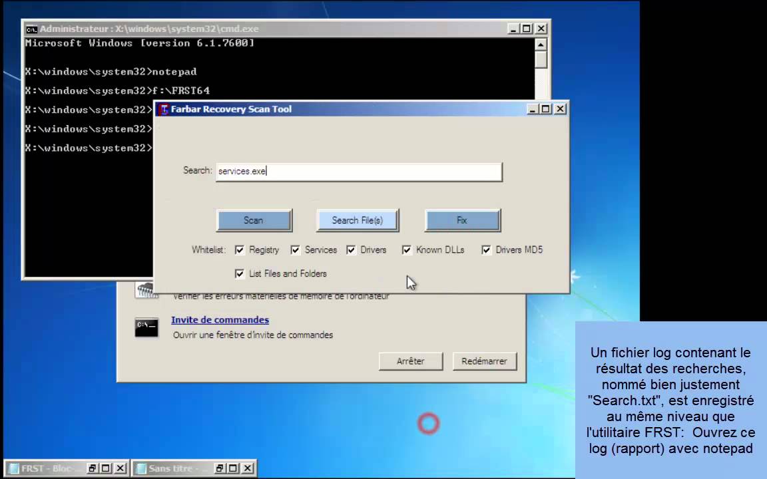
Task: Click the Redémarrer button
Action: pyautogui.click(x=484, y=361)
